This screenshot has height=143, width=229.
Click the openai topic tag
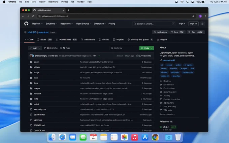coord(169,65)
